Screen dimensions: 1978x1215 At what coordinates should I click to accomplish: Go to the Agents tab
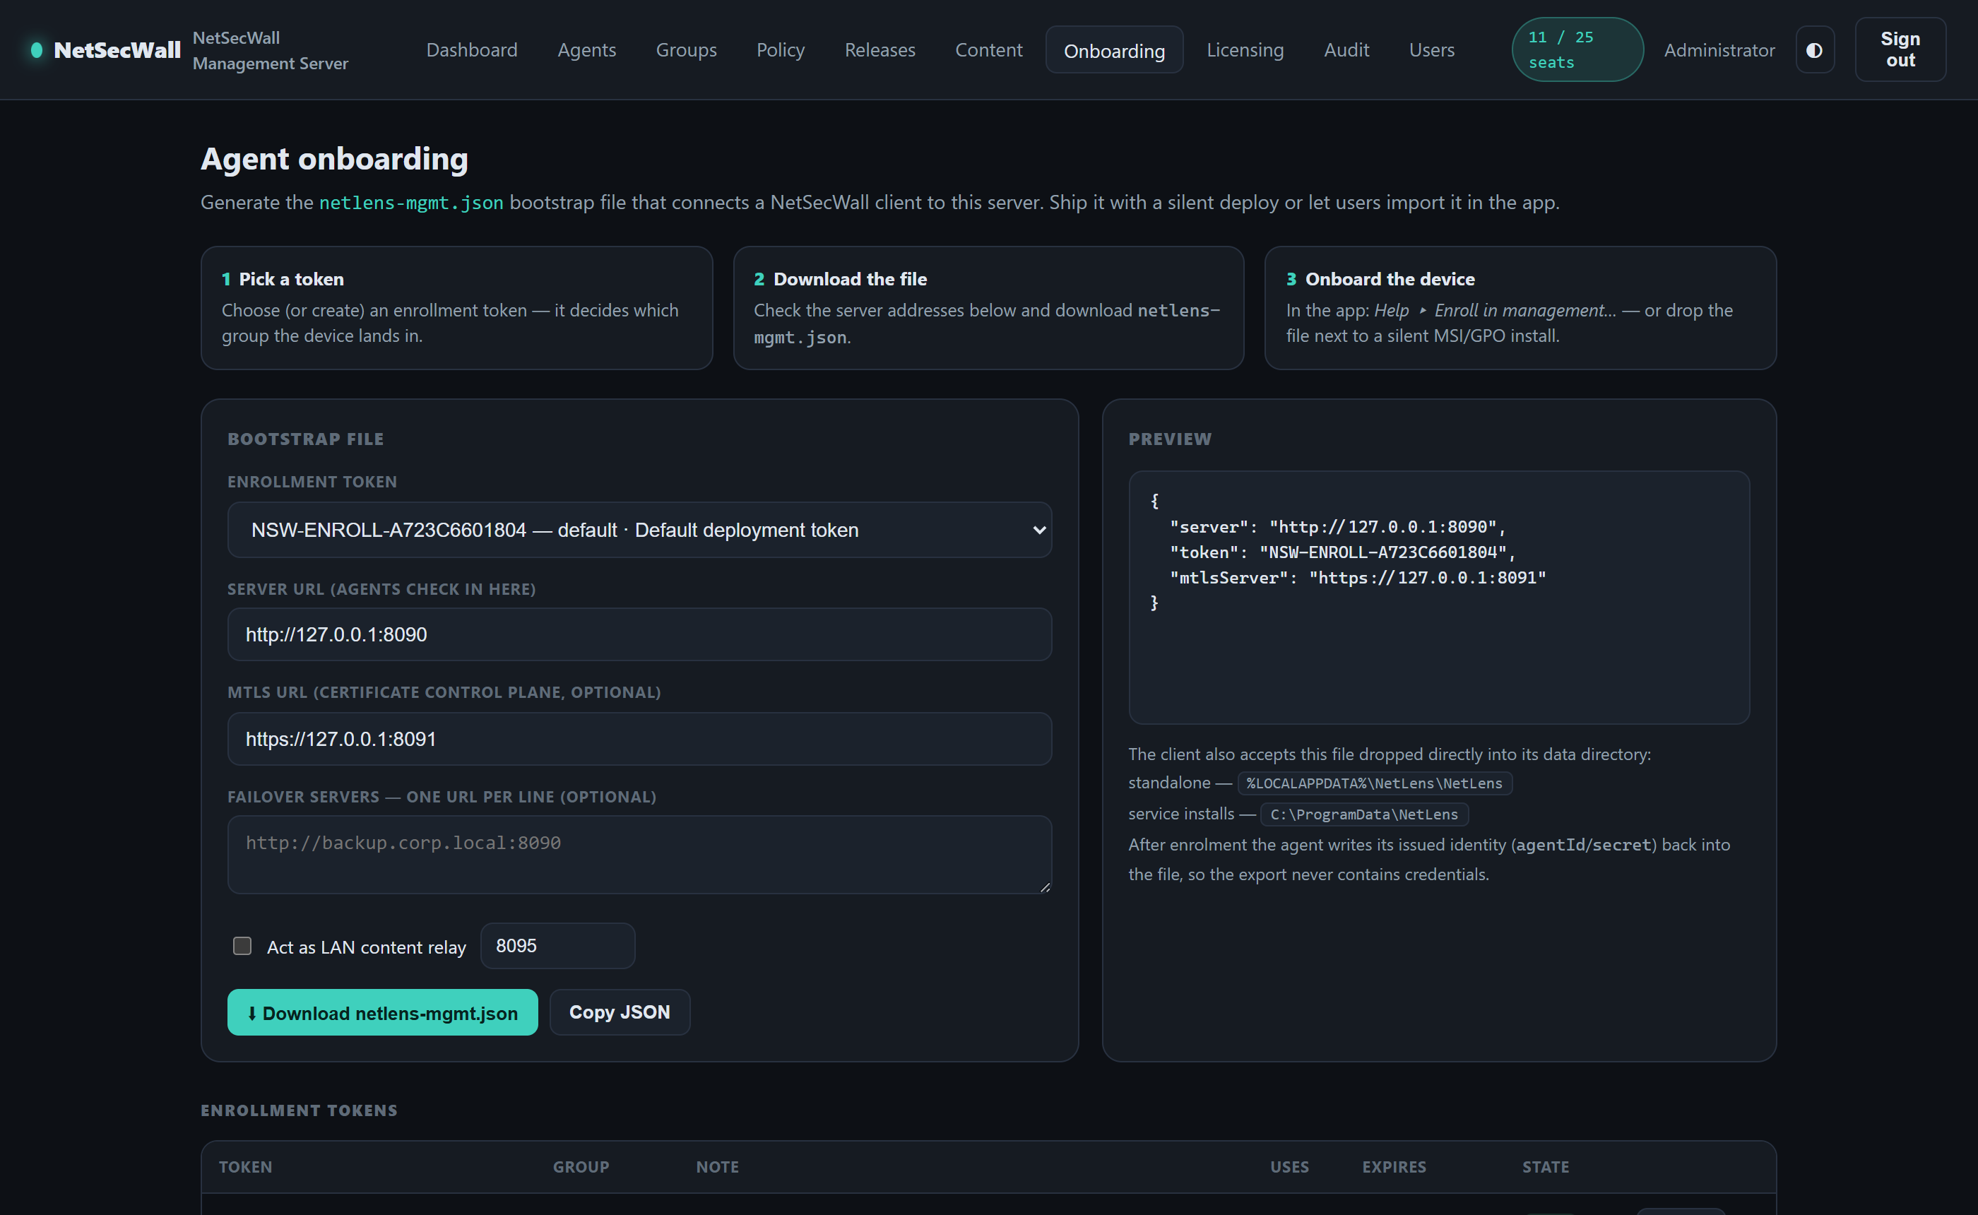pos(586,50)
